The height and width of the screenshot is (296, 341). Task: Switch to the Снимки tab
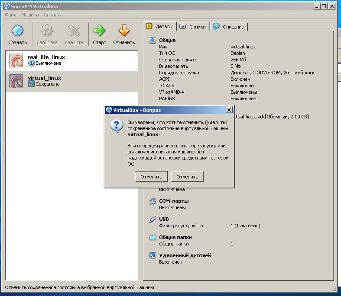[x=193, y=27]
